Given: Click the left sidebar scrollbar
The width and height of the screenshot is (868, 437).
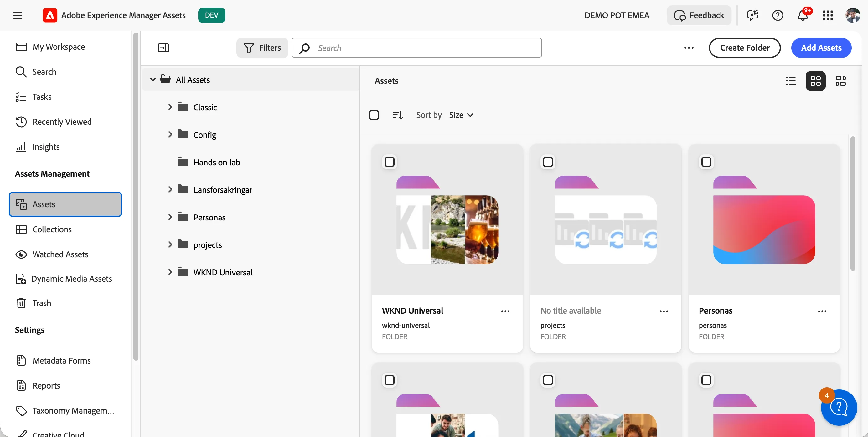Looking at the screenshot, I should [136, 197].
